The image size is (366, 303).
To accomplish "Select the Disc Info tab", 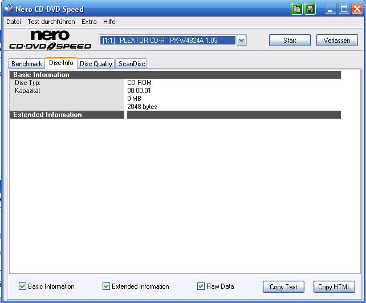I will [x=61, y=63].
